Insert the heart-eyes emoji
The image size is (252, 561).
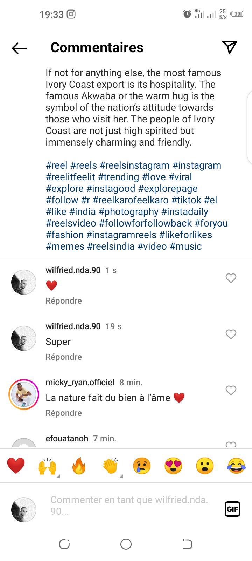coord(173,466)
